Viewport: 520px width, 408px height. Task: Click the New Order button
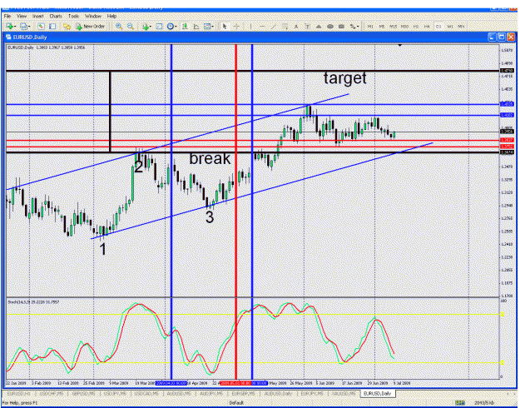pyautogui.click(x=90, y=27)
